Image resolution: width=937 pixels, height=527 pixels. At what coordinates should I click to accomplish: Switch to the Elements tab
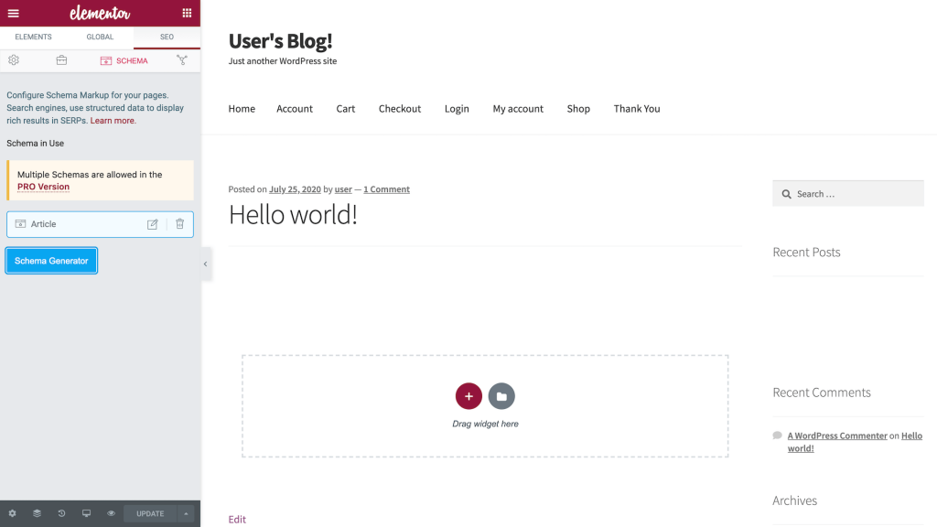pos(33,37)
